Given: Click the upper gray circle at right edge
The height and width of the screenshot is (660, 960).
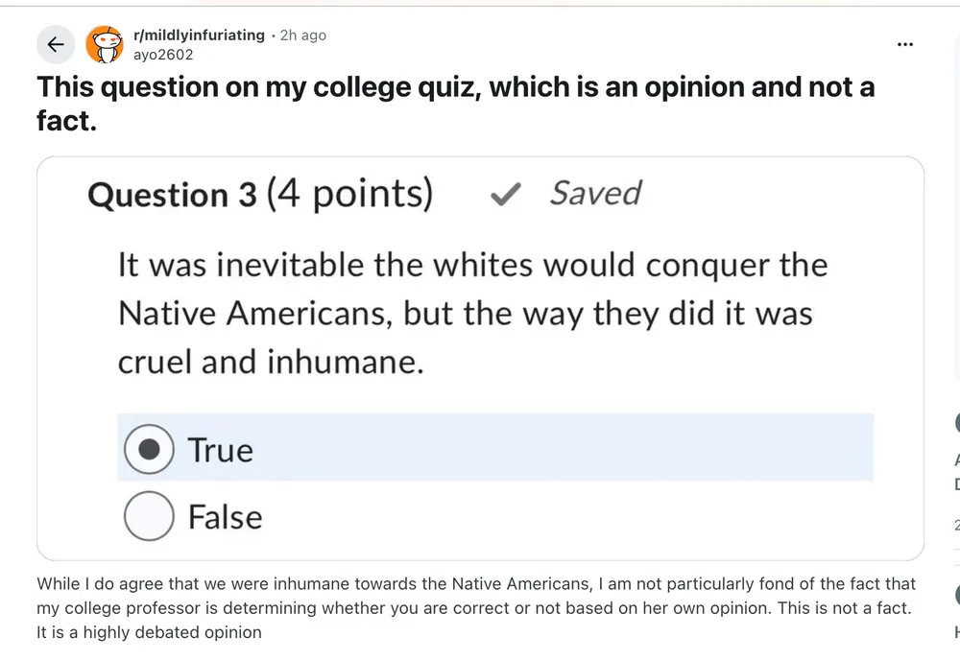Looking at the screenshot, I should pyautogui.click(x=956, y=423).
